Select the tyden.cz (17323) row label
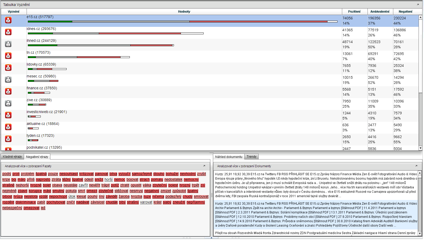 (40, 136)
